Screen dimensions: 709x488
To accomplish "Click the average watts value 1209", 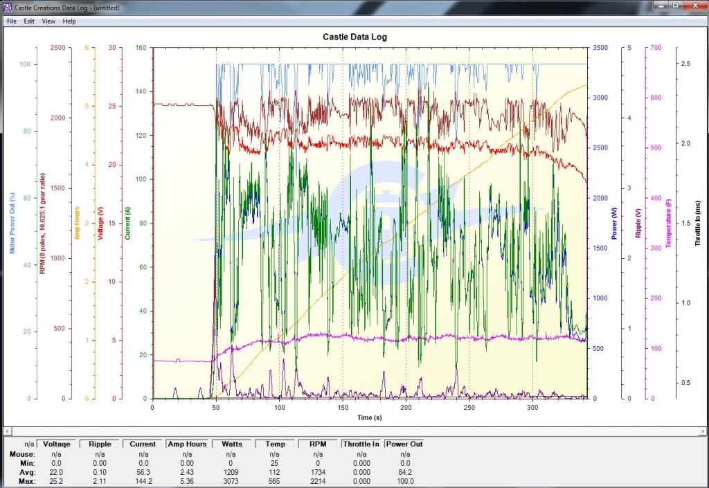I will (231, 472).
